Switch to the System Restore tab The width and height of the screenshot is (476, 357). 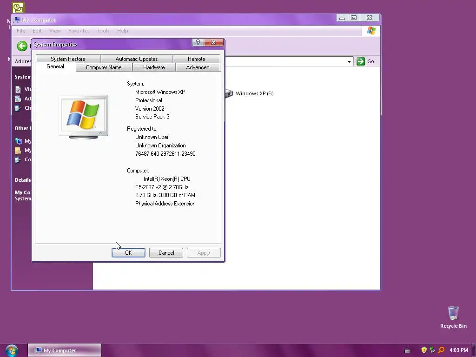[68, 59]
